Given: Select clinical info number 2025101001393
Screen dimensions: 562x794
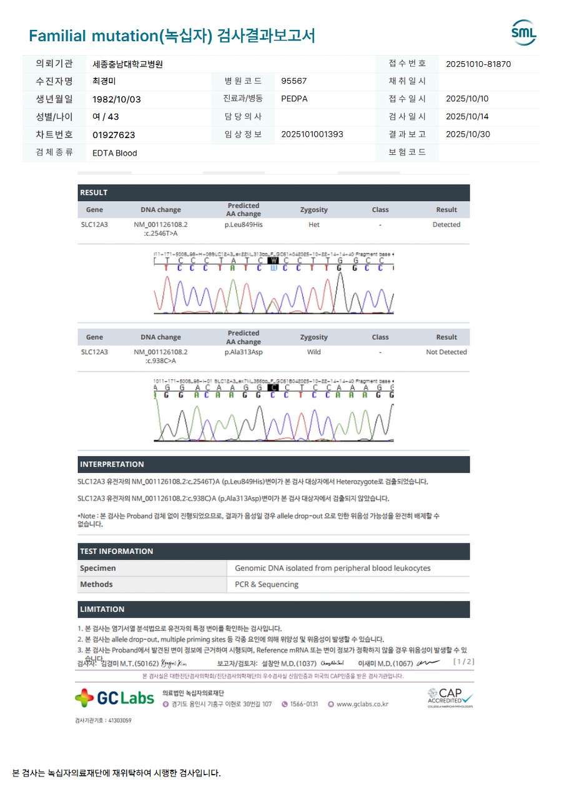Looking at the screenshot, I should point(312,134).
